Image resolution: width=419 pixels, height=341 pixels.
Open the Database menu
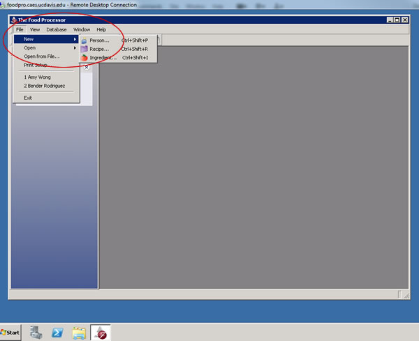[57, 30]
